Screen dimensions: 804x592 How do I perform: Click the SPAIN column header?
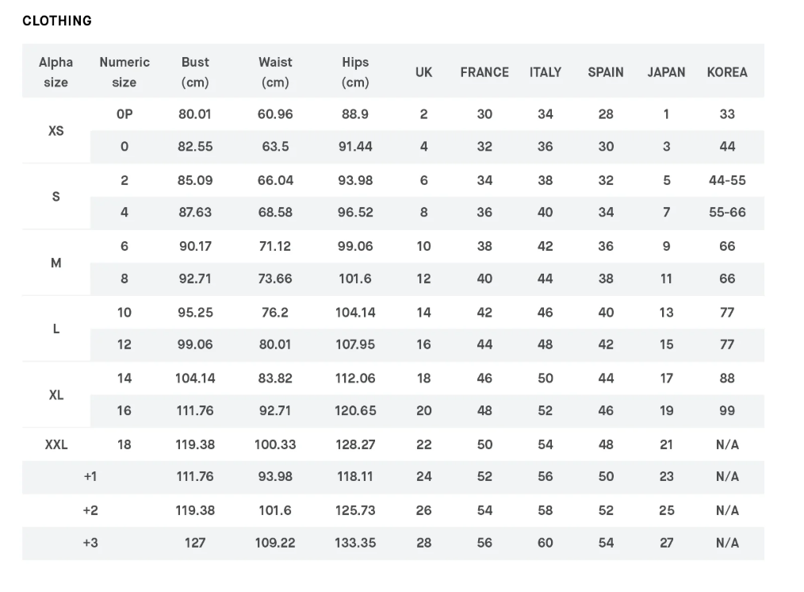(x=606, y=72)
